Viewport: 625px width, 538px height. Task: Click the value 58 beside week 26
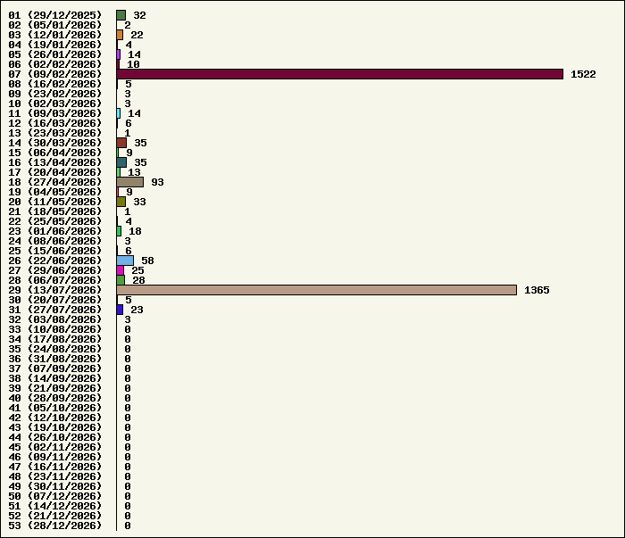147,261
